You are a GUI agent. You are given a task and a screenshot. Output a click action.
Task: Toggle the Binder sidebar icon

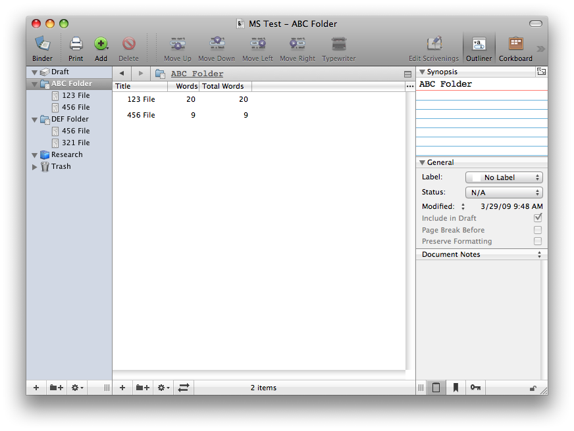43,44
